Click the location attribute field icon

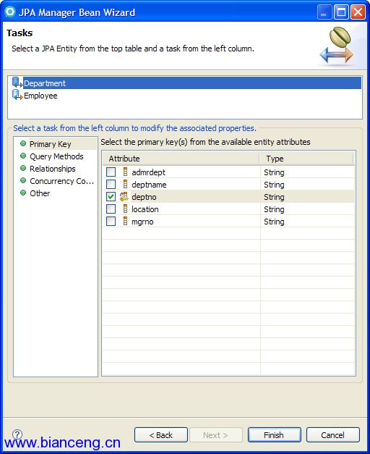click(x=125, y=209)
